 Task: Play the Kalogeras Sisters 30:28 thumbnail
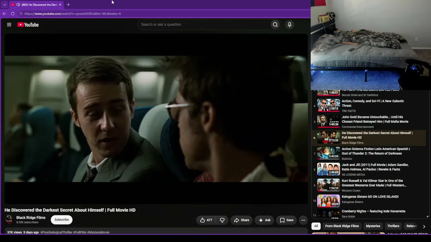tap(328, 201)
